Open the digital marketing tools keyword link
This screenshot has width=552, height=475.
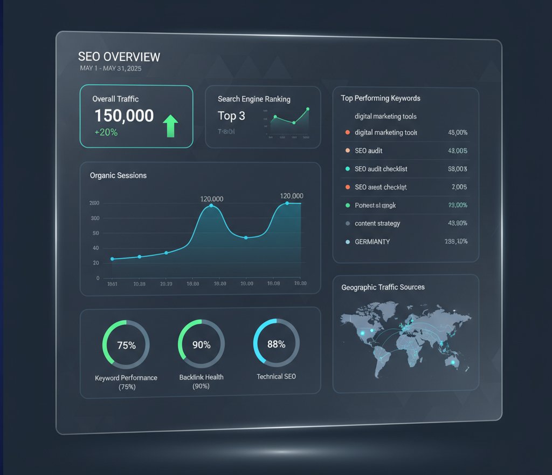point(386,116)
